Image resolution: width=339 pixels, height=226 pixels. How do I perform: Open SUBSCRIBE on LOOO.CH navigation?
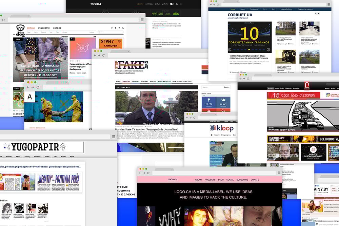click(242, 180)
